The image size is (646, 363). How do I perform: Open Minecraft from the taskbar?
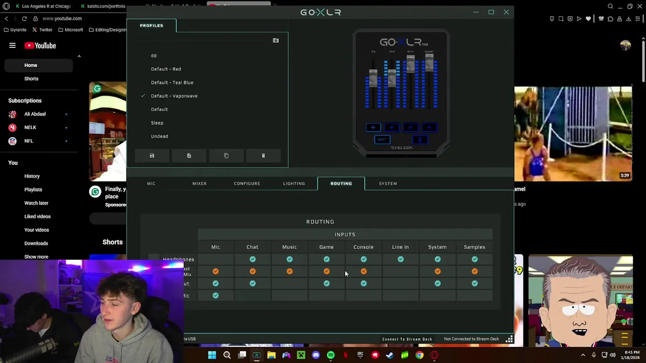coord(301,355)
